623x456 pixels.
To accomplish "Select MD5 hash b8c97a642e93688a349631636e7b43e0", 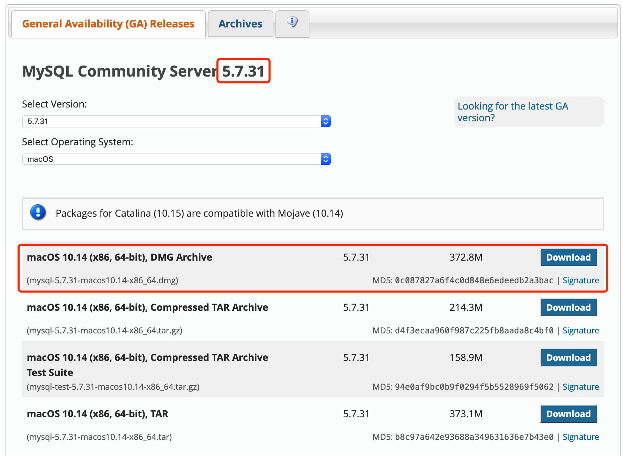I will 474,437.
